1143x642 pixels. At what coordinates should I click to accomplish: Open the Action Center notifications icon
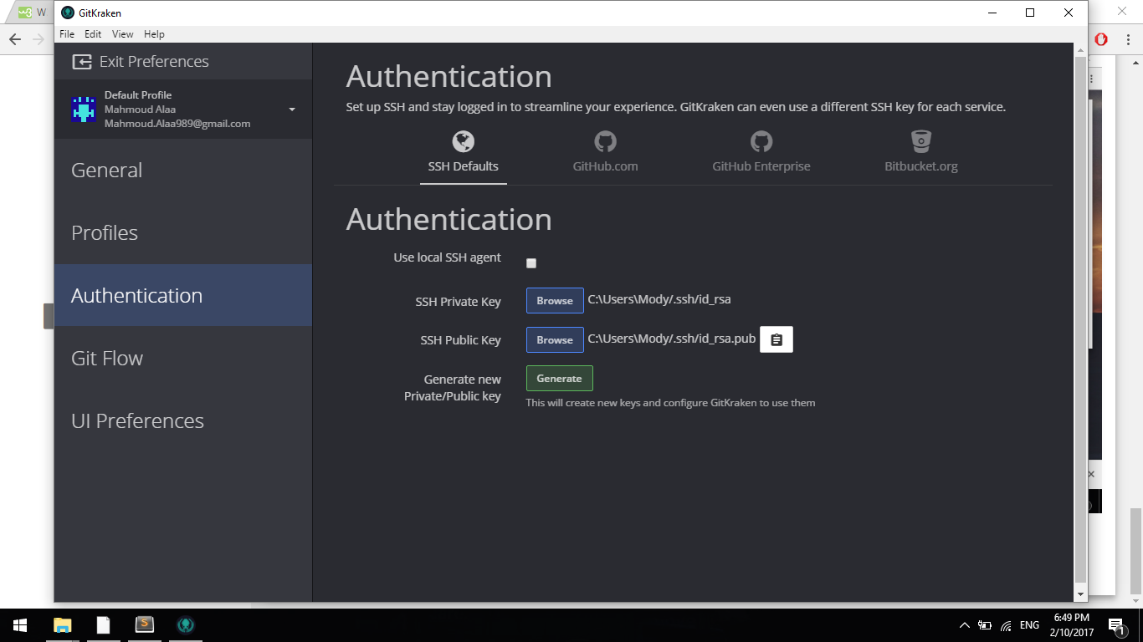pos(1116,625)
